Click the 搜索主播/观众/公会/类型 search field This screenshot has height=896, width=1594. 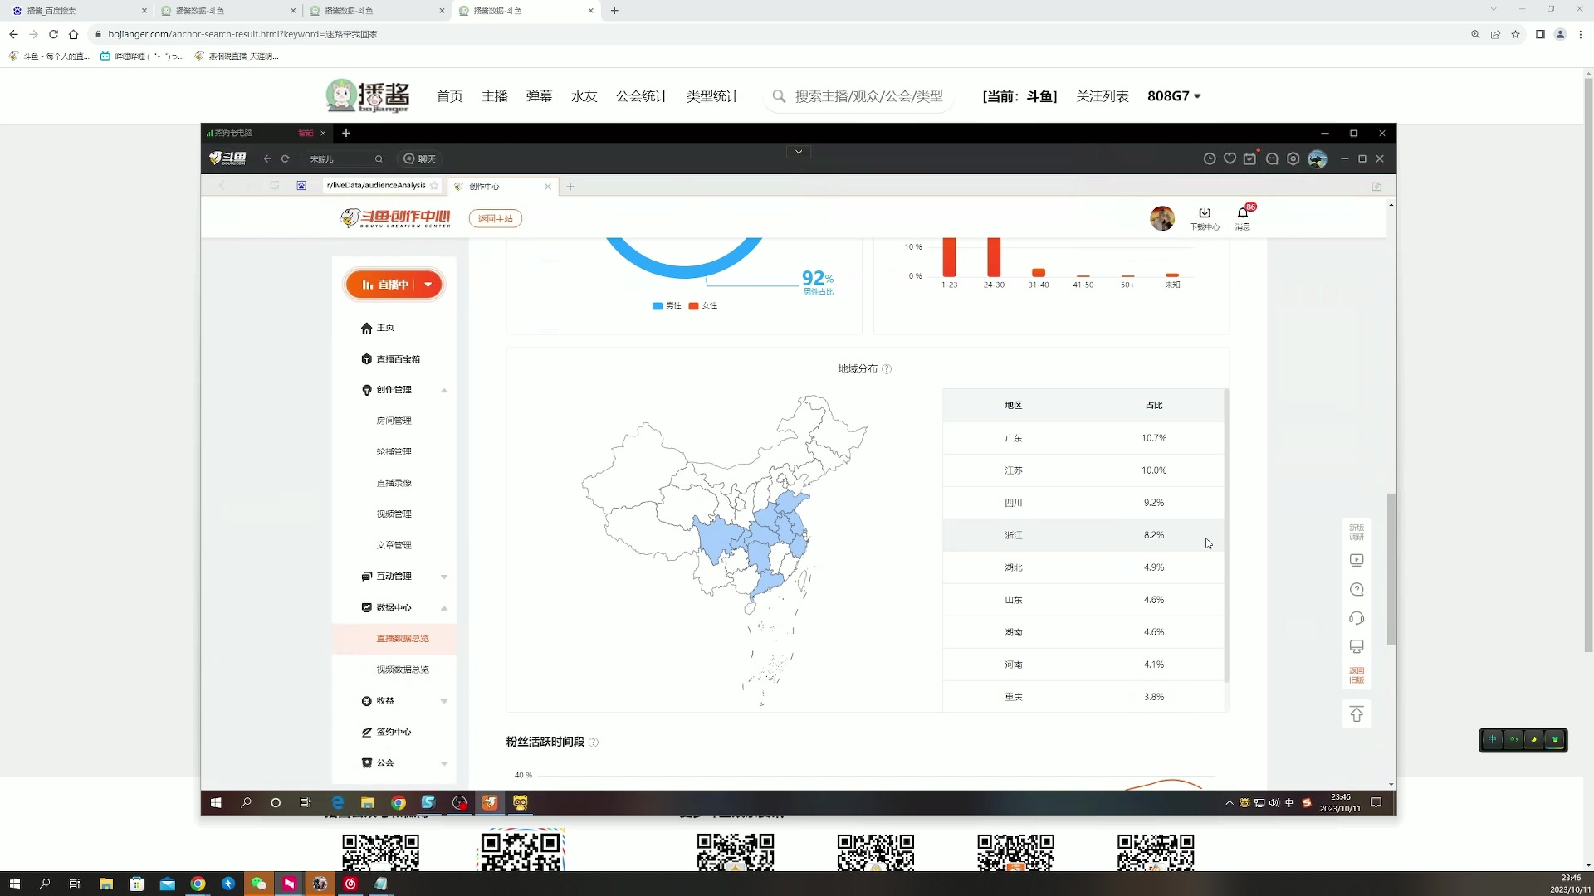coord(863,96)
